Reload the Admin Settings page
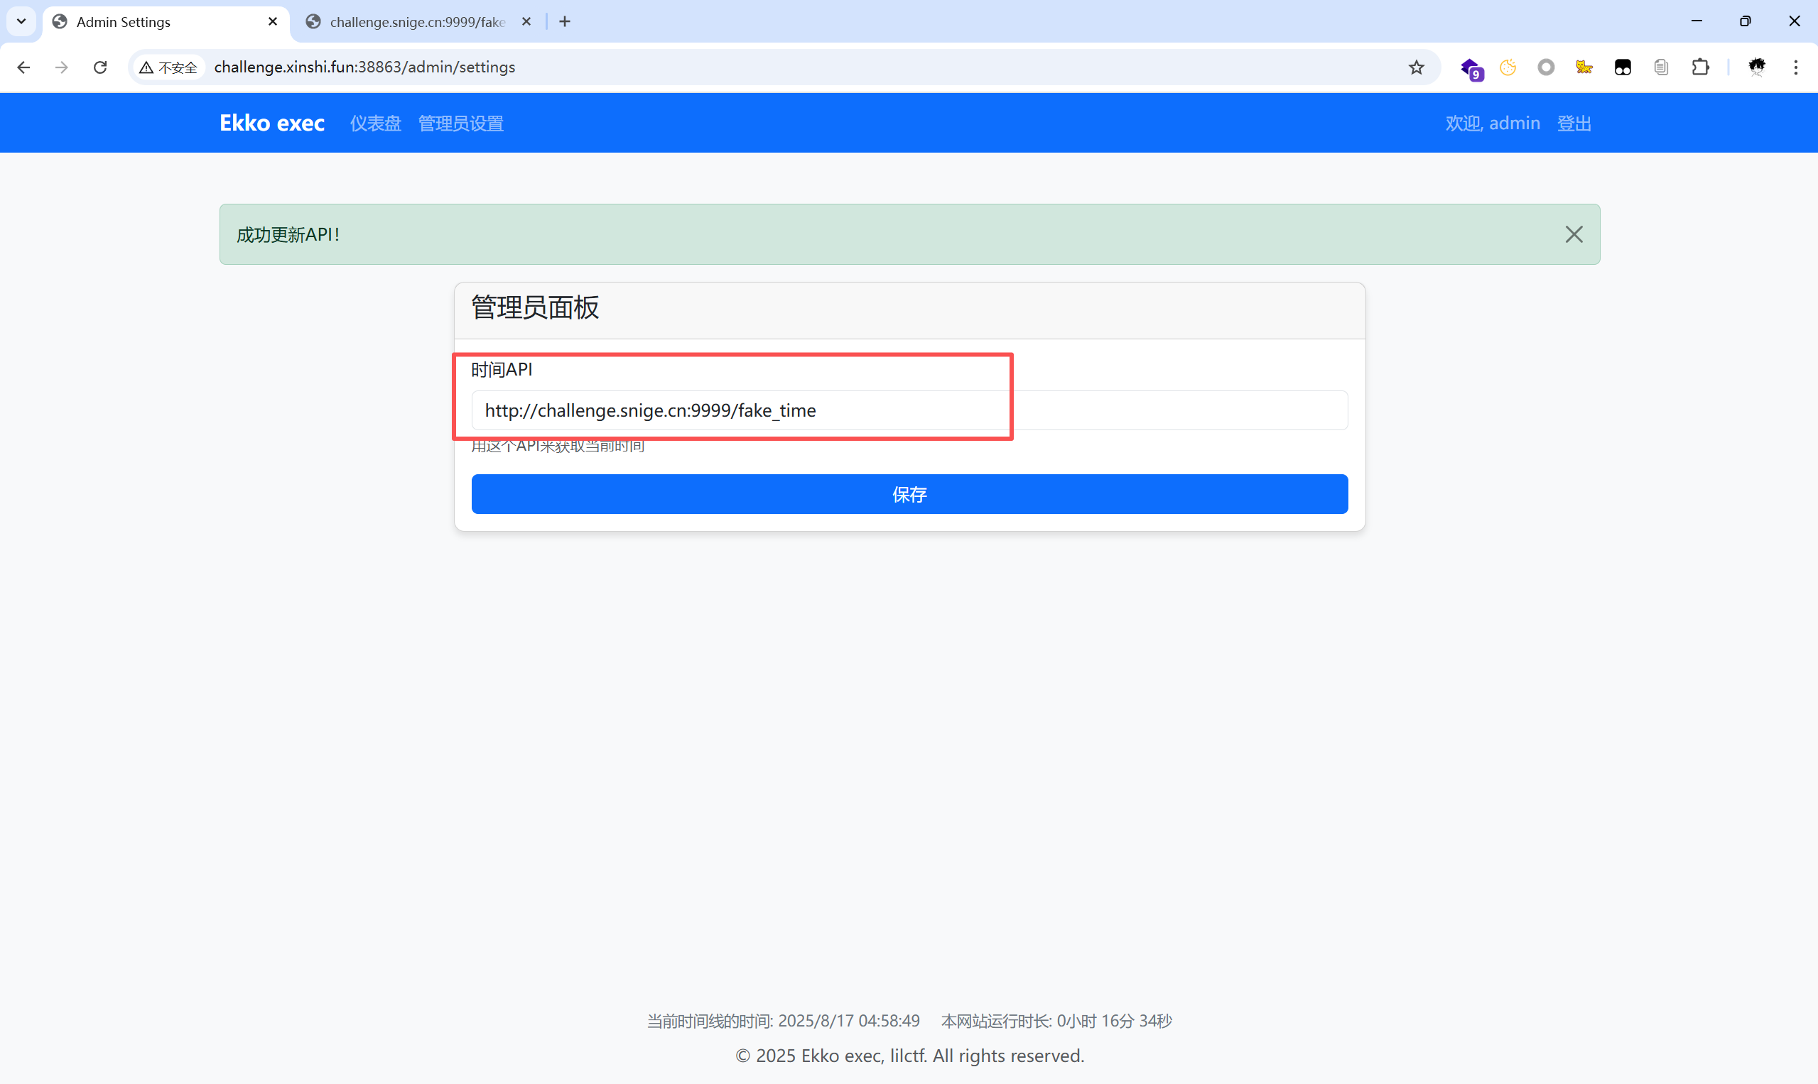The height and width of the screenshot is (1084, 1818). (100, 67)
